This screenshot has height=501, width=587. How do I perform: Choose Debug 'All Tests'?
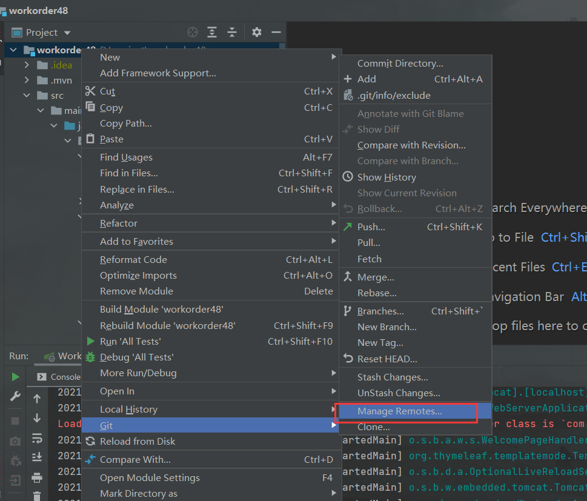(x=210, y=357)
